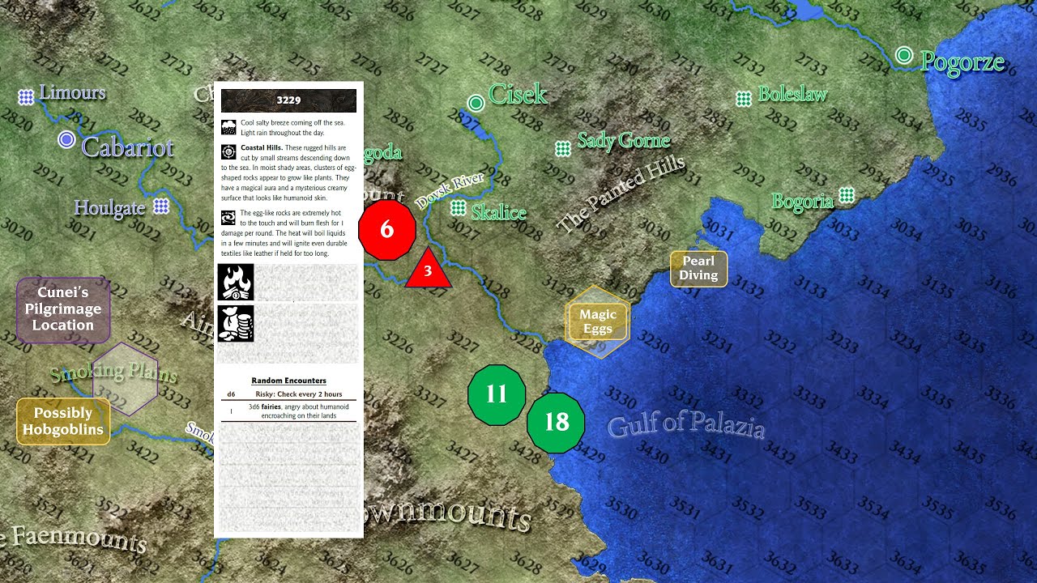Click the Bogoria village grid icon
The height and width of the screenshot is (583, 1037).
pos(847,194)
